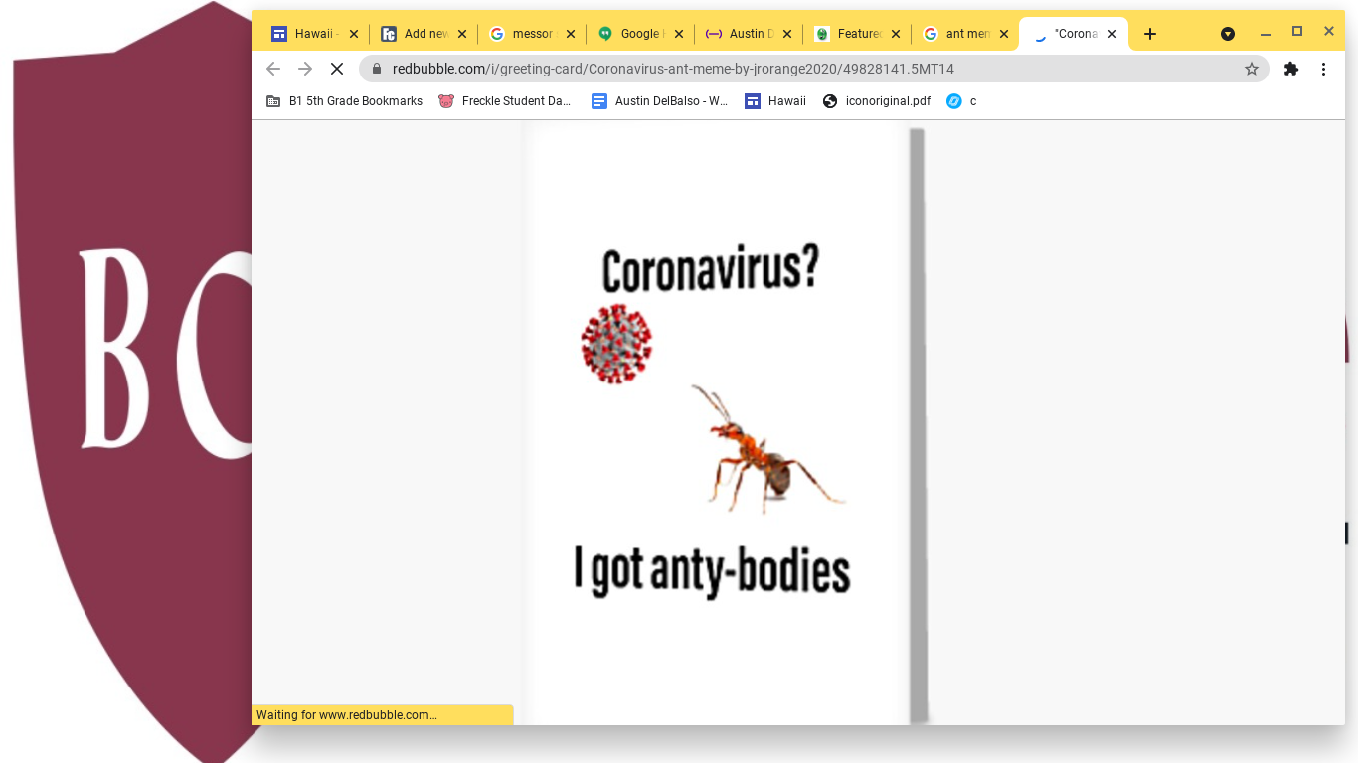The image size is (1358, 763).
Task: Switch to the Hawaii tab
Action: [x=315, y=34]
